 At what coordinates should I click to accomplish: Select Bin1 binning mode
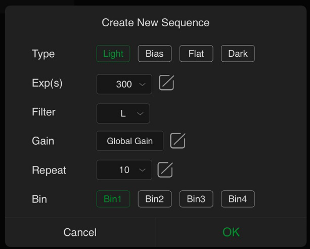coord(113,199)
